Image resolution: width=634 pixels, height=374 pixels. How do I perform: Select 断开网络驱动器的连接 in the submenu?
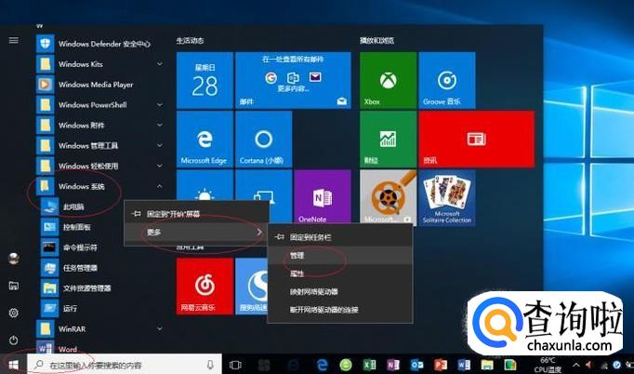coord(340,310)
